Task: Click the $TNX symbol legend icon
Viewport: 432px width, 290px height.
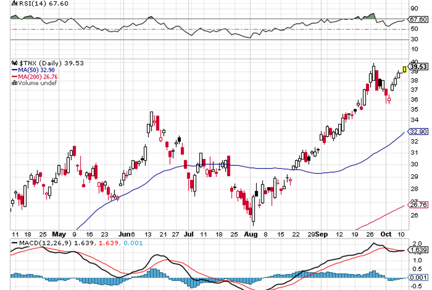Action: point(13,63)
